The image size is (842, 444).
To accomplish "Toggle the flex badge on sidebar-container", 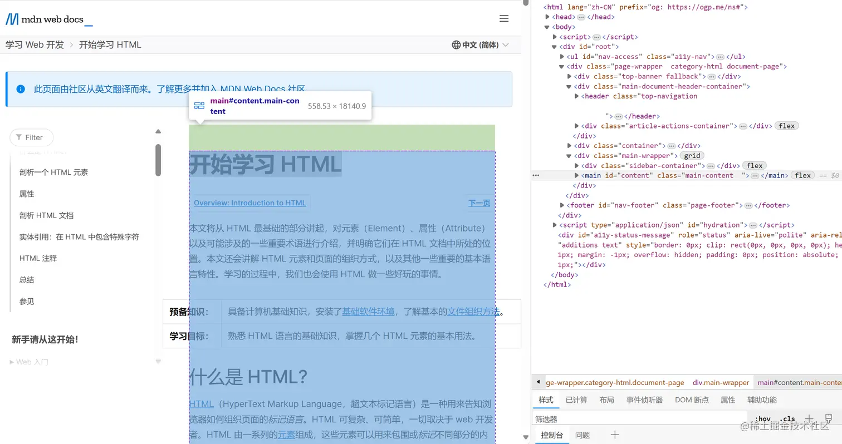I will (x=755, y=165).
